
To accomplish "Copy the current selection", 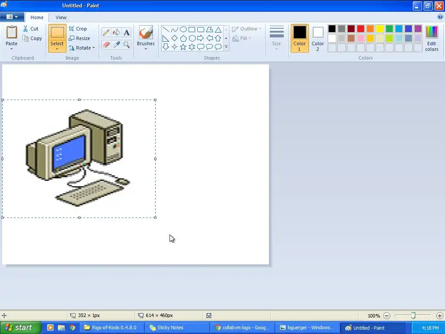I will tap(32, 38).
